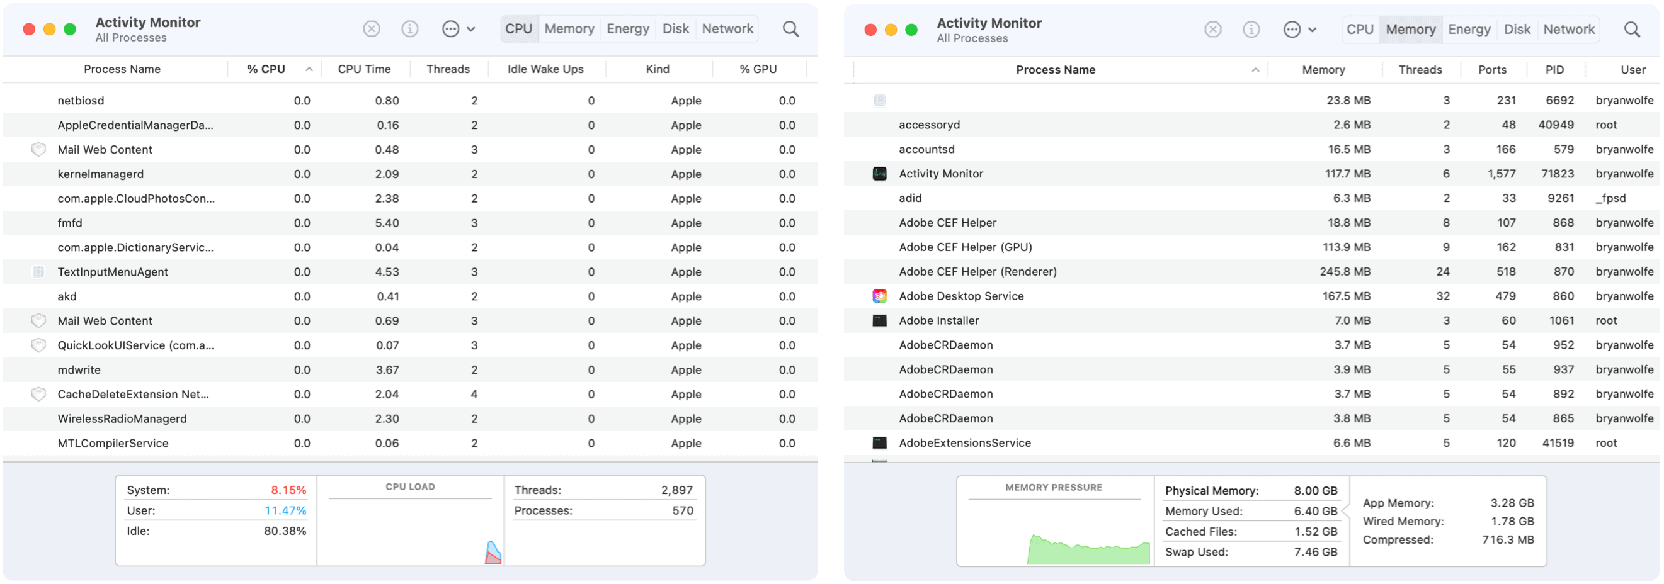Image resolution: width=1664 pixels, height=584 pixels.
Task: Switch to Energy tab in right window
Action: tap(1469, 30)
